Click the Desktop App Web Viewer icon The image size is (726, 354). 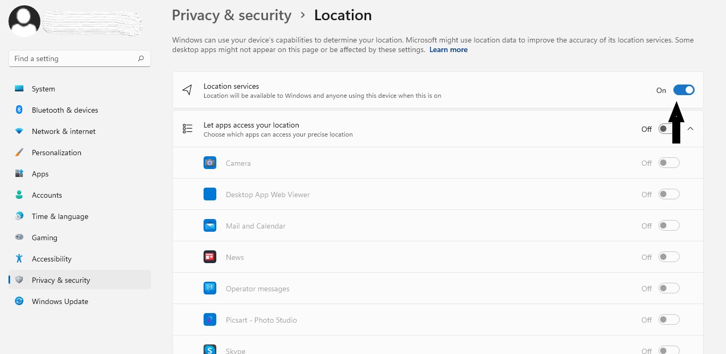[210, 195]
